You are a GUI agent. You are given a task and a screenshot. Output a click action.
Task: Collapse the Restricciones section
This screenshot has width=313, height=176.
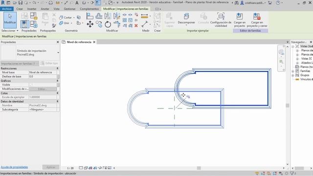(x=58, y=68)
